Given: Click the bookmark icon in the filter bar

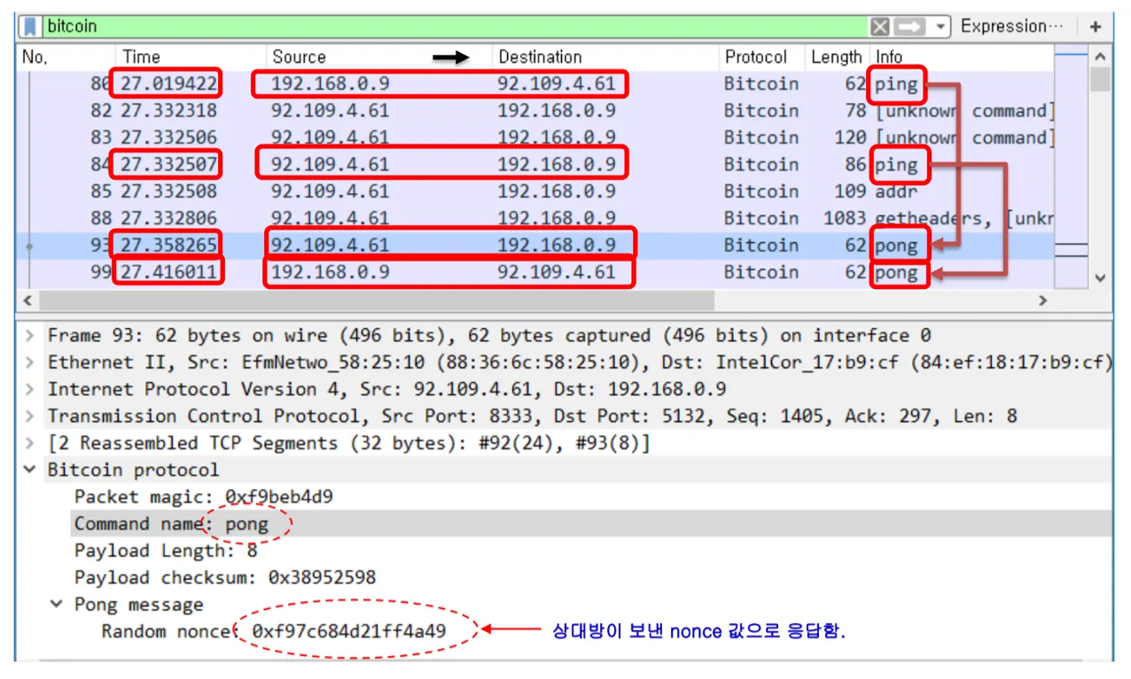Looking at the screenshot, I should tap(32, 27).
